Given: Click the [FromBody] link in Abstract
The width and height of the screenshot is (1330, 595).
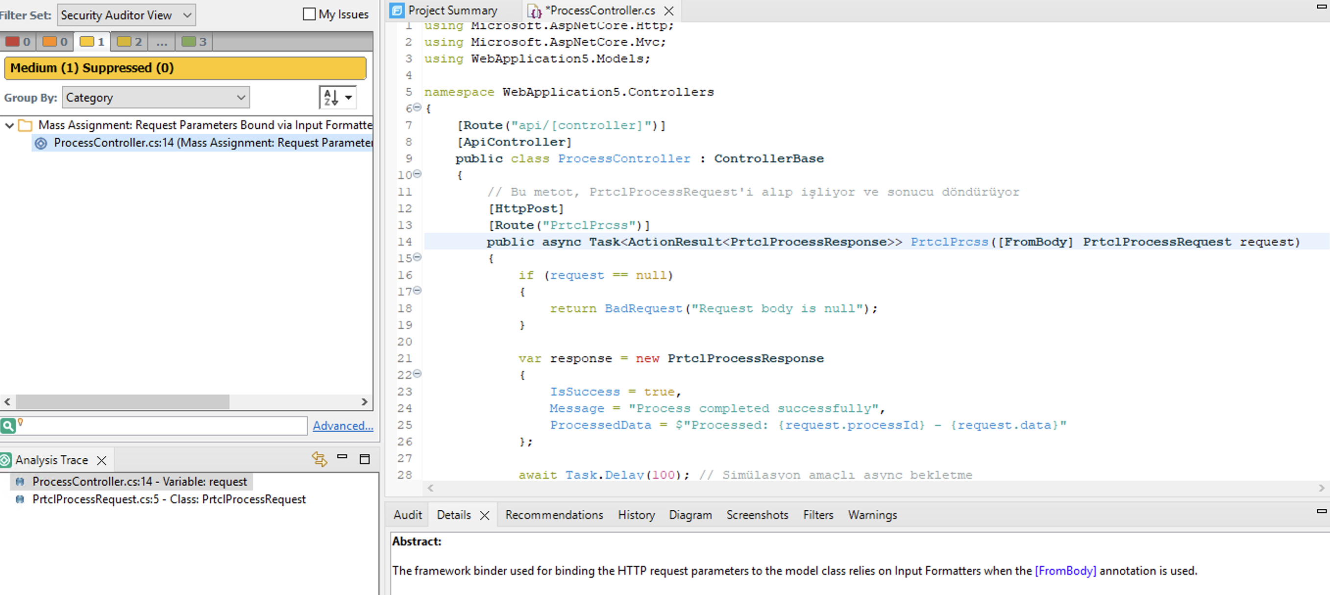Looking at the screenshot, I should point(1065,570).
